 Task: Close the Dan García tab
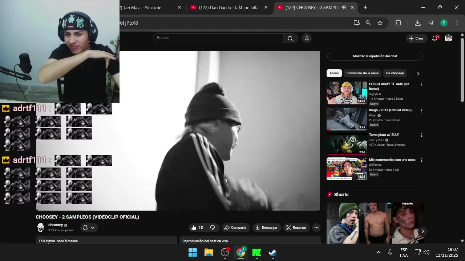[x=266, y=7]
